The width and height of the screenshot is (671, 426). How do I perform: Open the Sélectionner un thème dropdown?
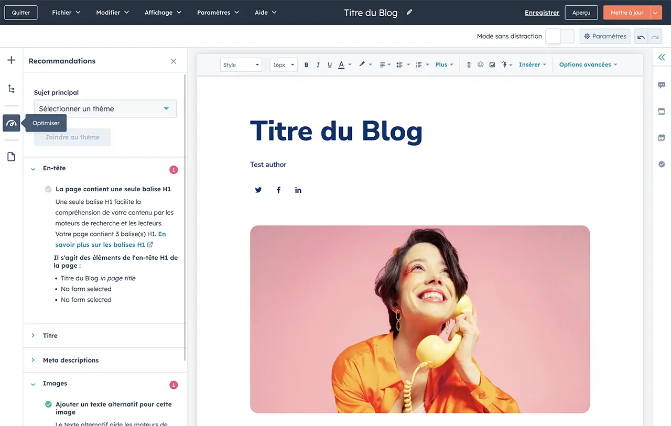(x=105, y=108)
